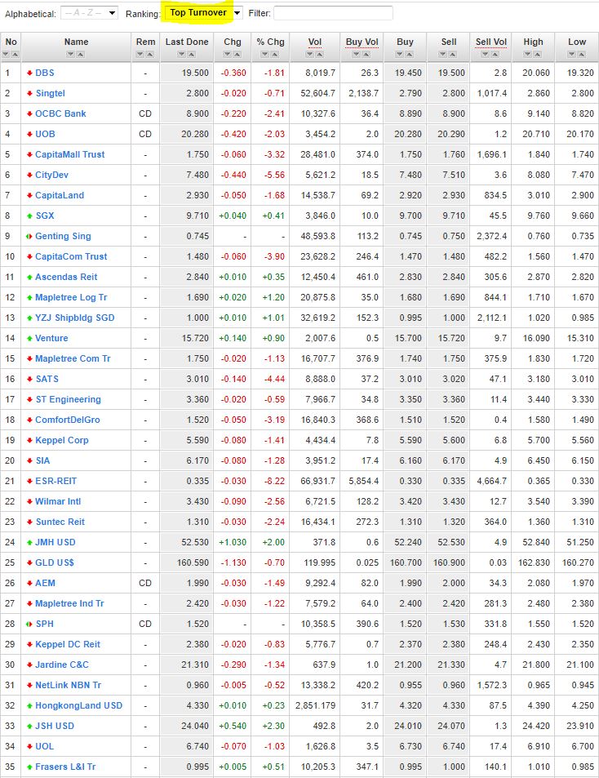
Task: Click the Sell Vol column header
Action: point(491,42)
